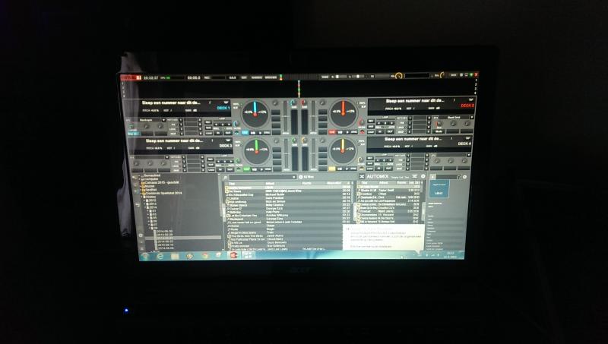Select the Michael Buble track row
Image resolution: width=608 pixels, height=344 pixels.
289,194
